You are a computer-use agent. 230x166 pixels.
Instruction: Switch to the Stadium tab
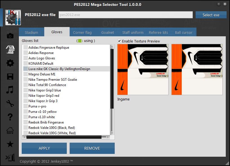tap(31, 32)
